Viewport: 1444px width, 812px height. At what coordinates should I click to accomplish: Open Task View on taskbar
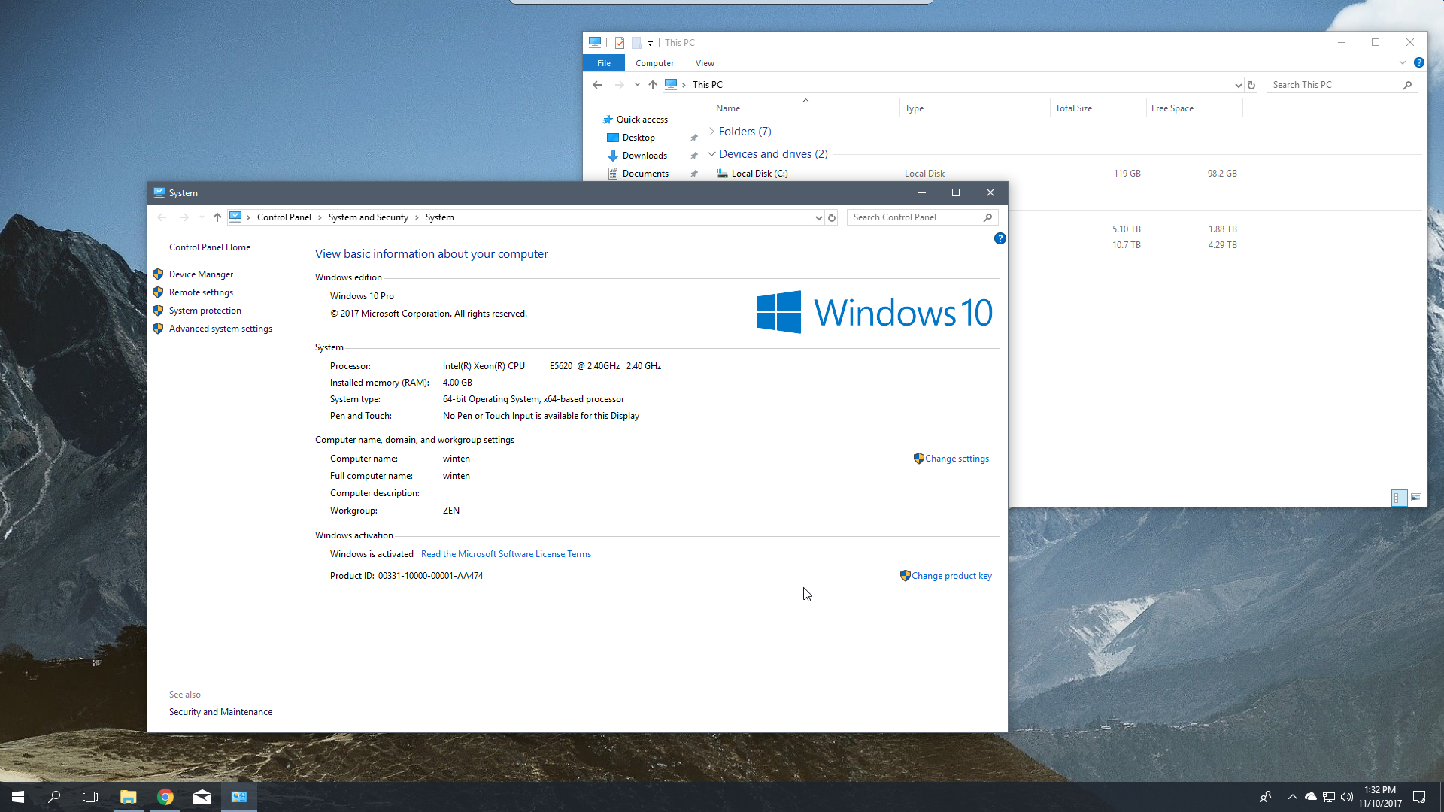click(90, 797)
